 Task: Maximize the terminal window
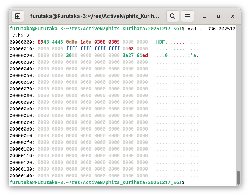[x=219, y=16]
